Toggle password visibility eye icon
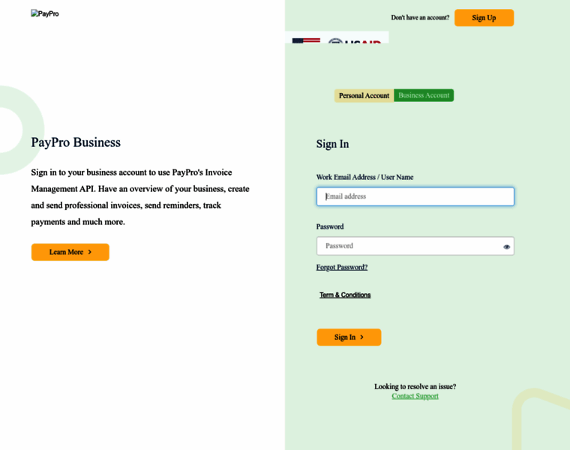The height and width of the screenshot is (450, 570). coord(506,247)
